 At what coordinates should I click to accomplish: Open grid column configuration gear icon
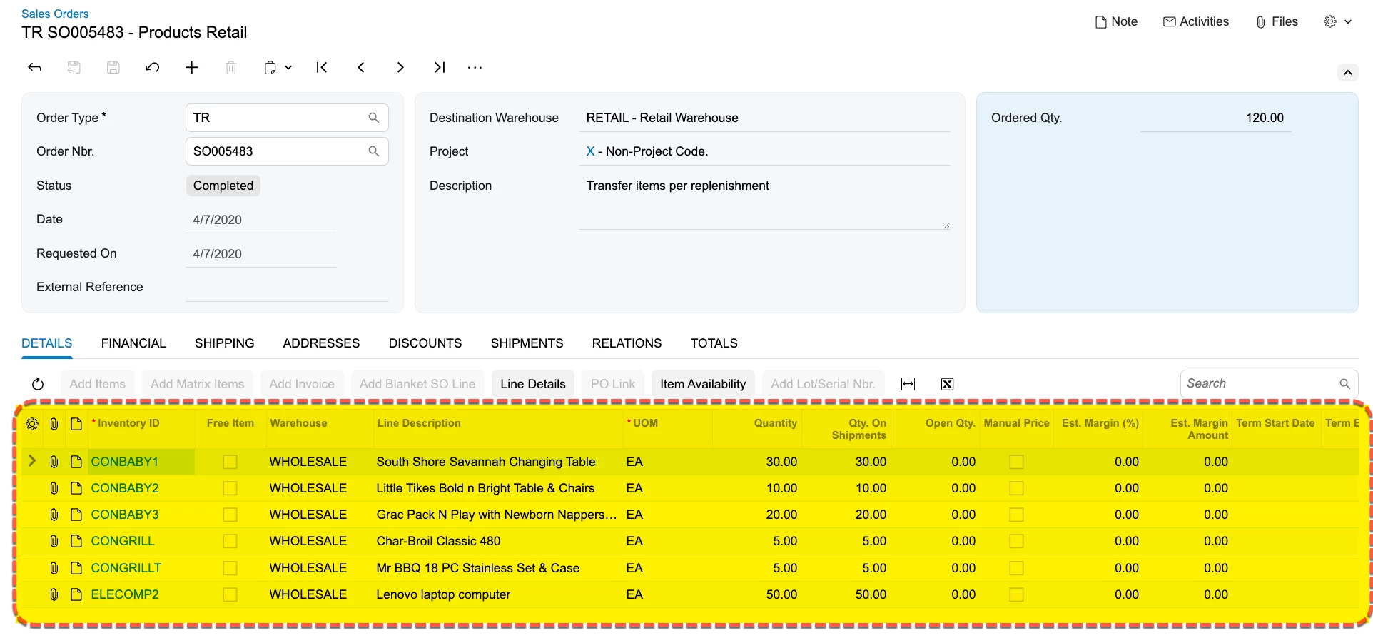tap(32, 424)
